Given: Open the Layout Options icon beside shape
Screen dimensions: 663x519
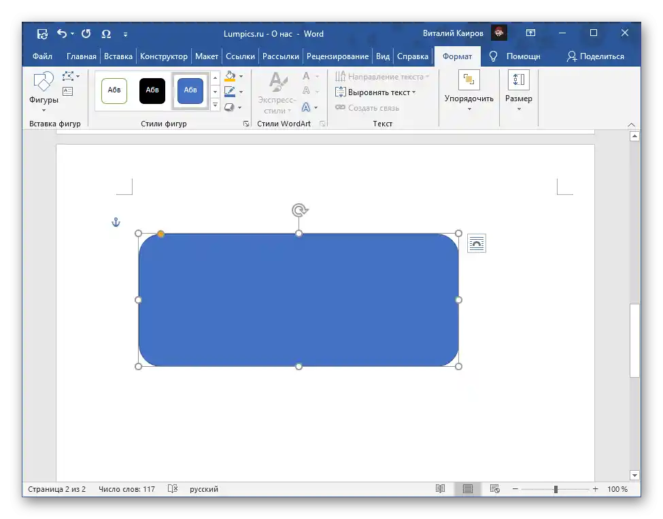Looking at the screenshot, I should tap(477, 243).
